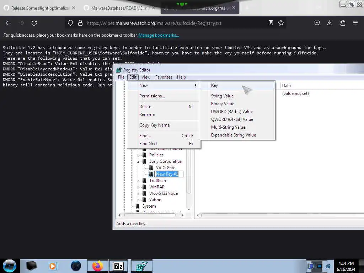Open the media player taskbar icon
Screen dimensions: 364x273
(x=53, y=266)
